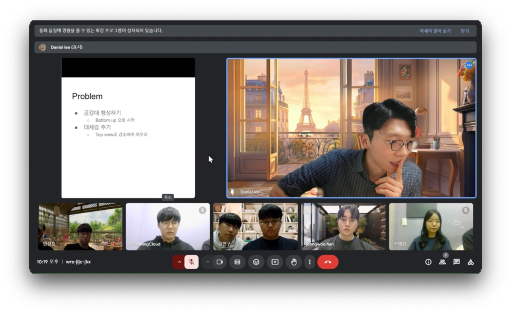The image size is (511, 313).
Task: Dismiss the banner with '닫기'
Action: pos(465,31)
